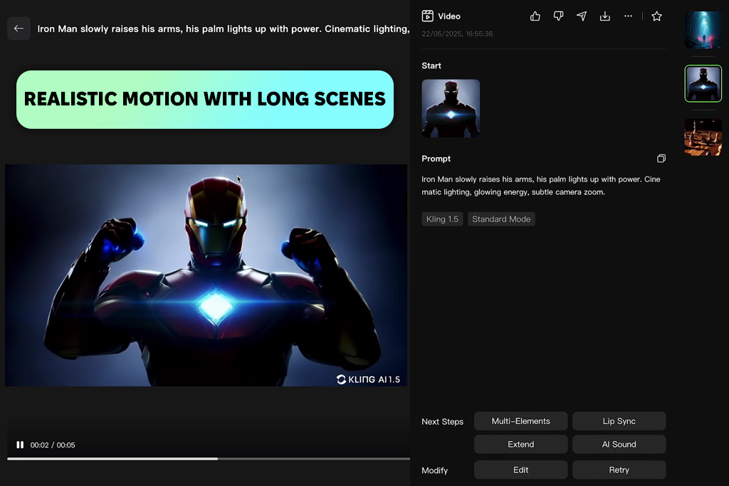The height and width of the screenshot is (486, 729).
Task: Click the Kling 1.5 model tag
Action: point(442,219)
